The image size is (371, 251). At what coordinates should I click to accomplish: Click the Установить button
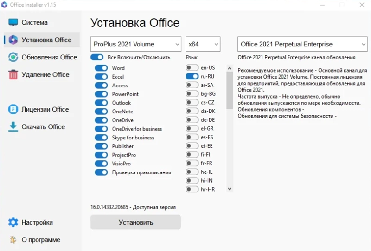point(135,222)
